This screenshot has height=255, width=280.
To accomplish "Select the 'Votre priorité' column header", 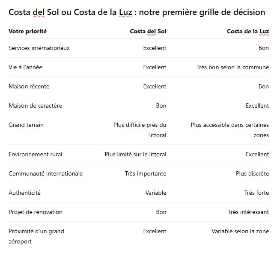I will [27, 31].
